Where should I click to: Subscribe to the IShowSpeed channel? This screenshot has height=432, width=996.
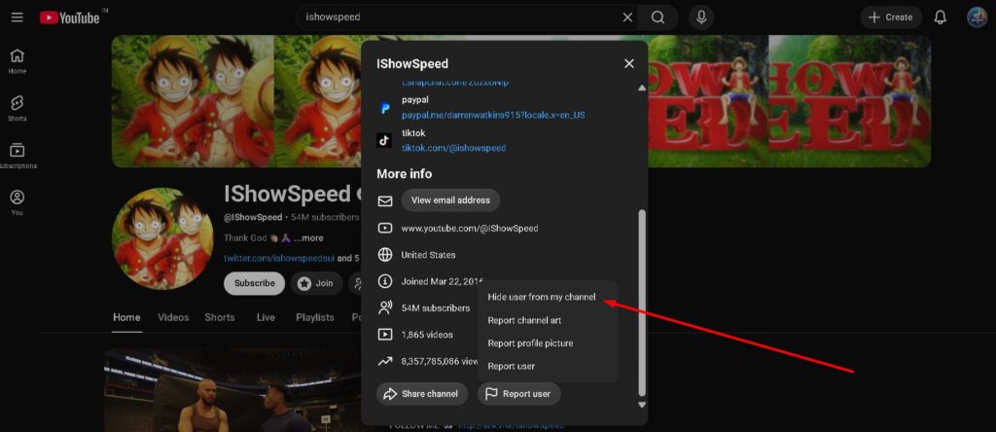point(254,283)
